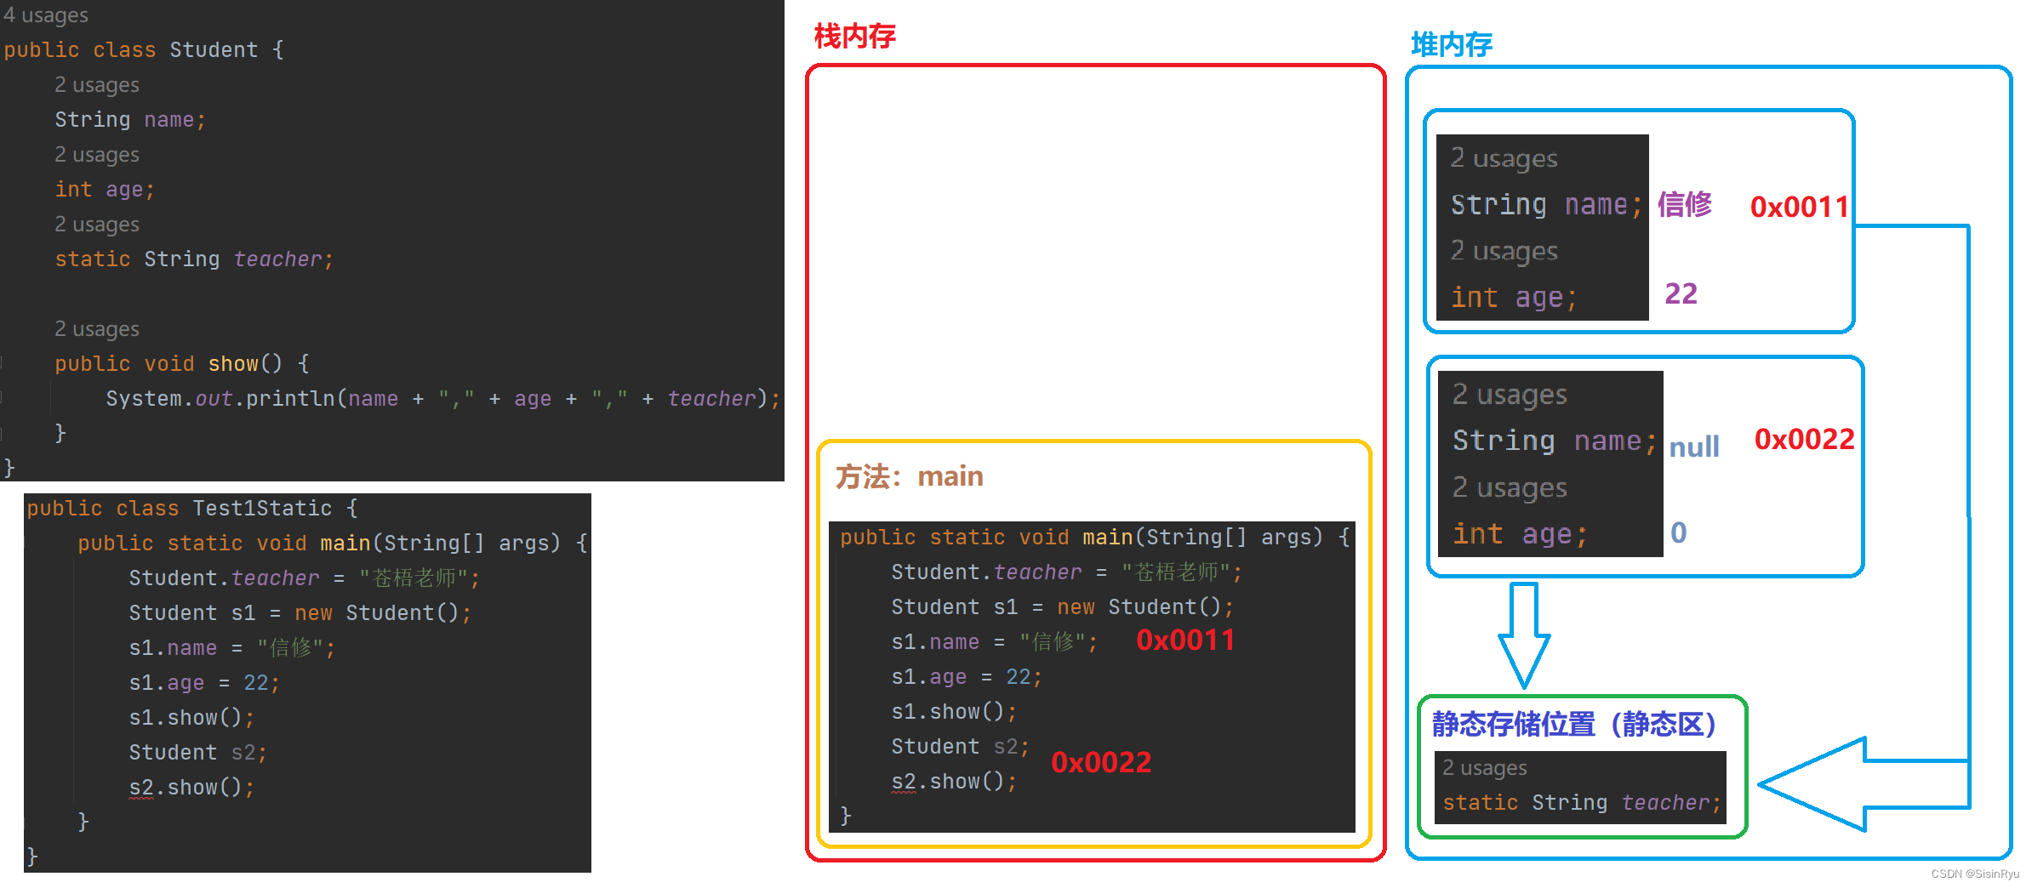Click "2 usages" hint inside the static area
Viewport: 2032px width, 888px height.
pyautogui.click(x=1485, y=768)
